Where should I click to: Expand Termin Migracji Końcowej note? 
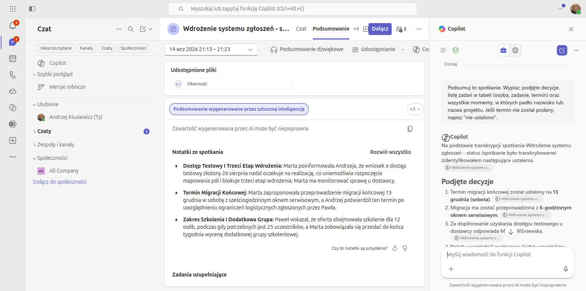click(176, 193)
